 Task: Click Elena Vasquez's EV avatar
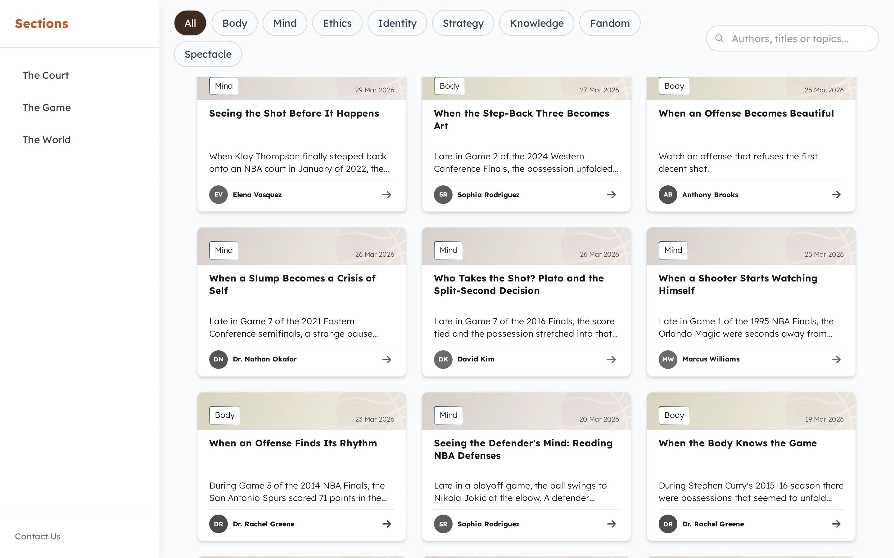[218, 194]
